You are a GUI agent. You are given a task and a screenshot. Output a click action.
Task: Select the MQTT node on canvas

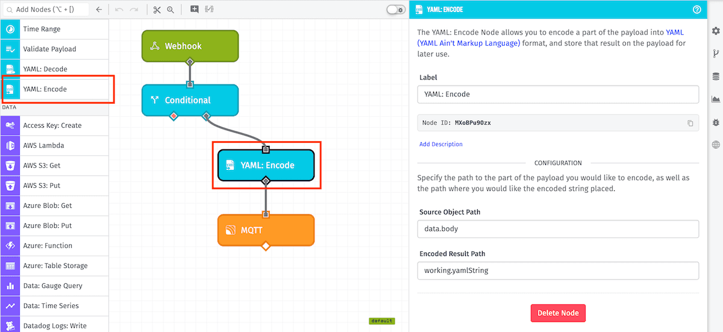[x=266, y=230]
